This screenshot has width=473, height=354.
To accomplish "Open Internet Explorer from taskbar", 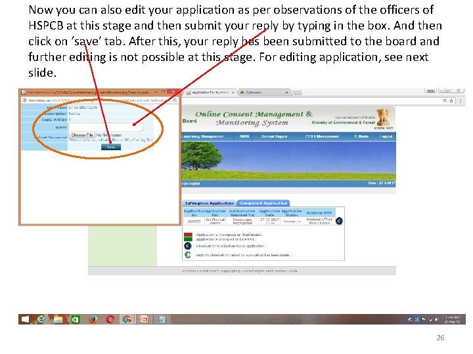I will (41, 319).
